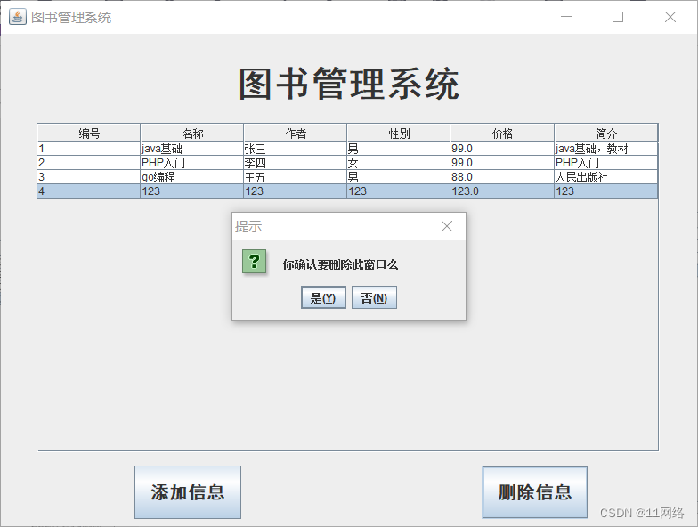Select the java基础，教材 description cell
Viewport: 698px width, 527px height.
(605, 148)
